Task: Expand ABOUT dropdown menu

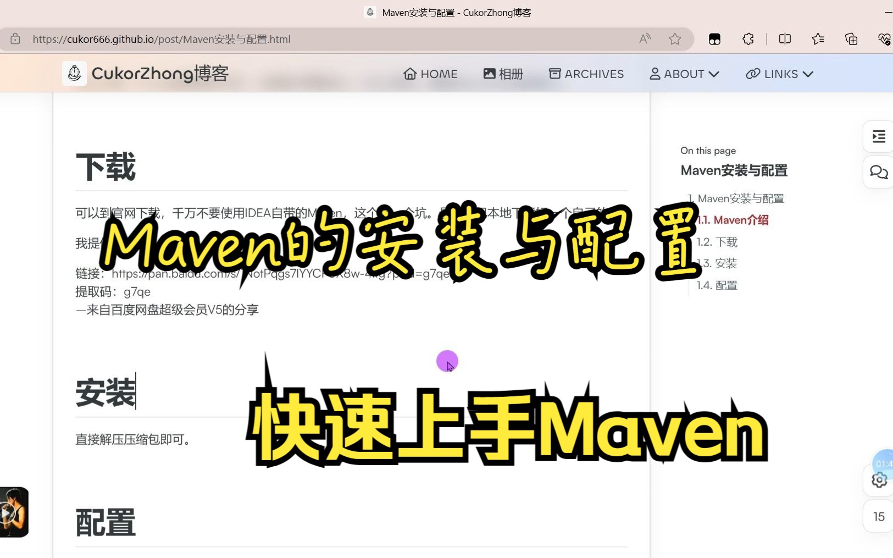Action: click(x=684, y=74)
